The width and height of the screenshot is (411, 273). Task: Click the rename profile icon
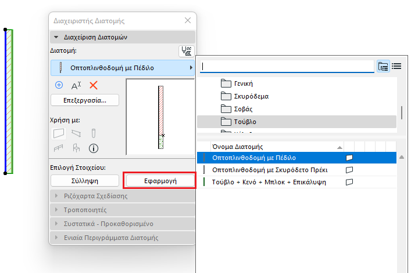coord(76,85)
